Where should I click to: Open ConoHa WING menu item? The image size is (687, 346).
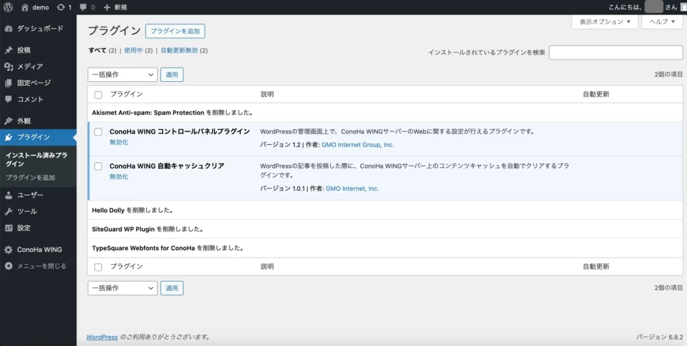pyautogui.click(x=38, y=249)
